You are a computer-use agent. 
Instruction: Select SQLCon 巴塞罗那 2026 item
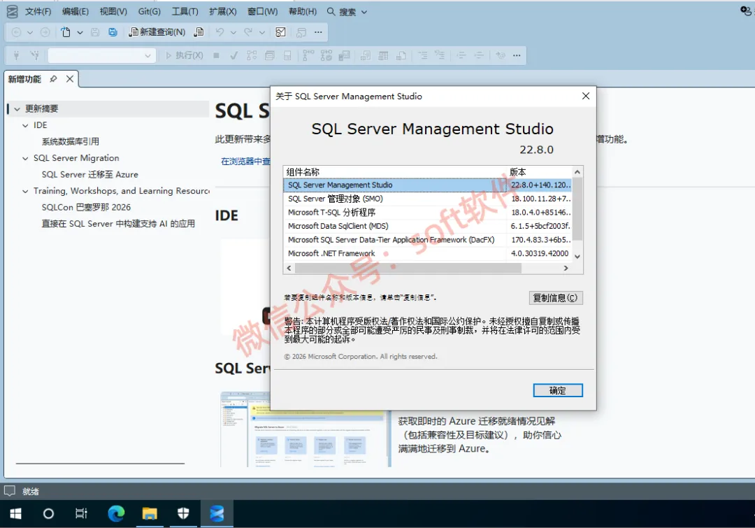(86, 207)
